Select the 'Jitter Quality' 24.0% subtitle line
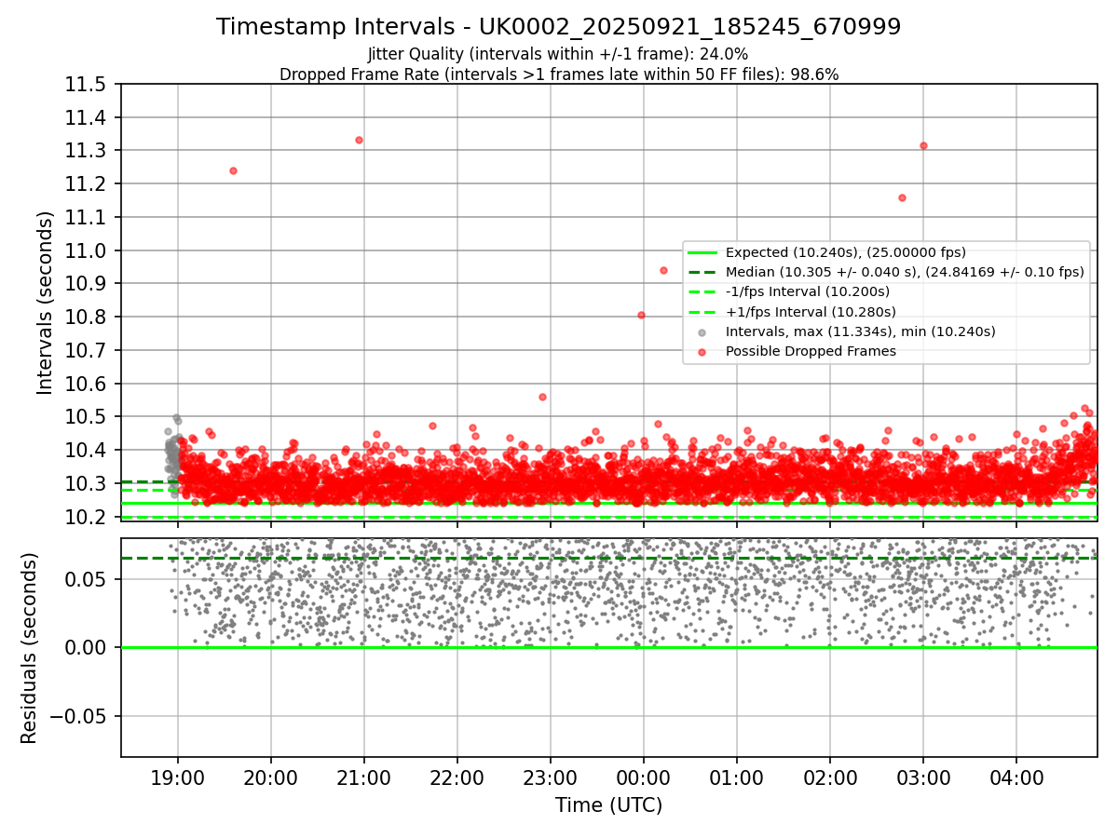The width and height of the screenshot is (1118, 838). pos(558,54)
